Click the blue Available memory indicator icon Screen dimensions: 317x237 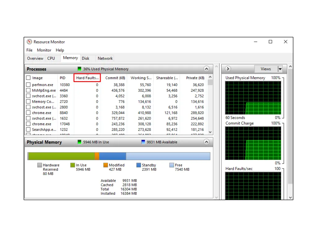(143, 142)
